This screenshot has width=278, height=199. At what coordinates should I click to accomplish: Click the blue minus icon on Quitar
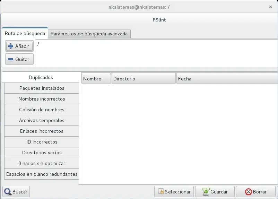point(10,59)
